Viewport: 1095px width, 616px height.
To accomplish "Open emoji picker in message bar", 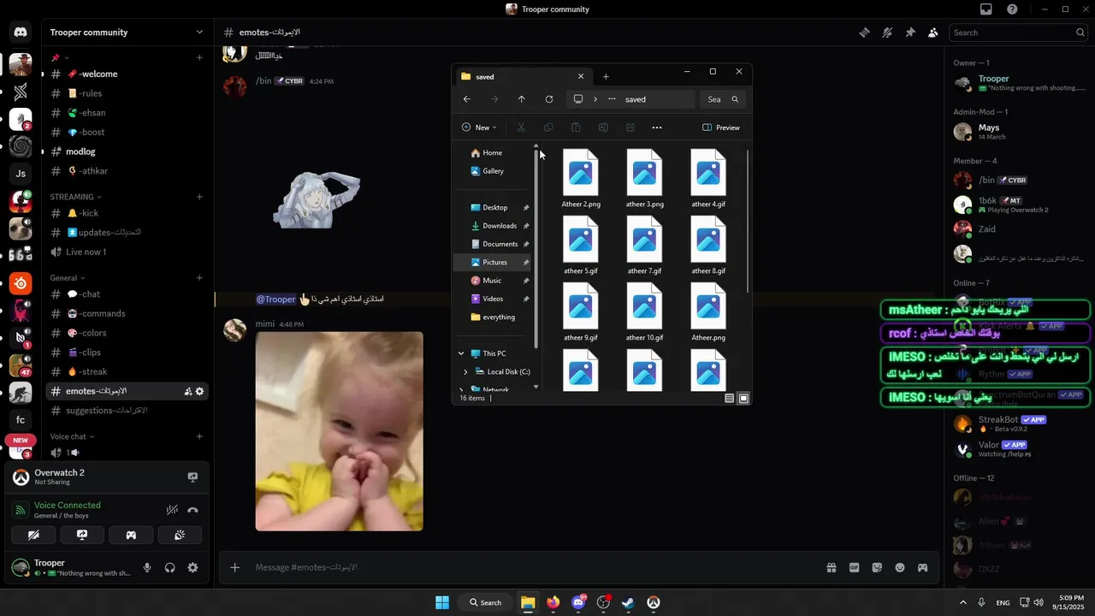I will (900, 567).
